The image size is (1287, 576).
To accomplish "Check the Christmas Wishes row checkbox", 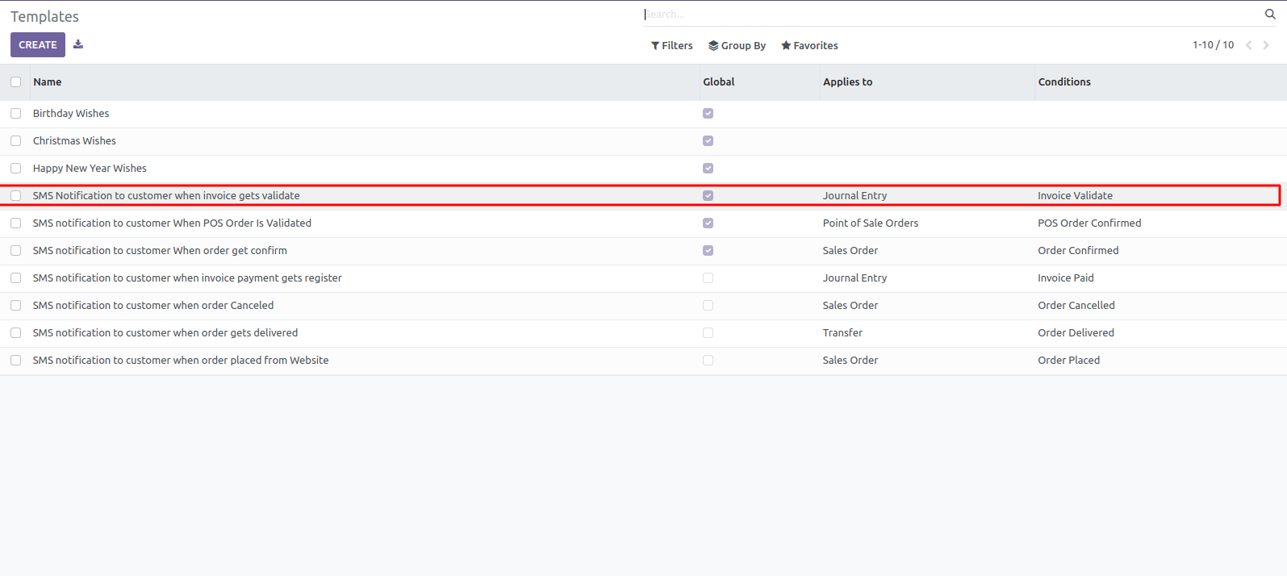I will click(x=16, y=141).
